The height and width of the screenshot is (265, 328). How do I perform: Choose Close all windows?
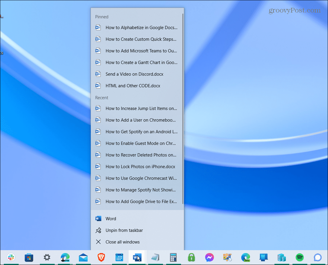click(122, 242)
